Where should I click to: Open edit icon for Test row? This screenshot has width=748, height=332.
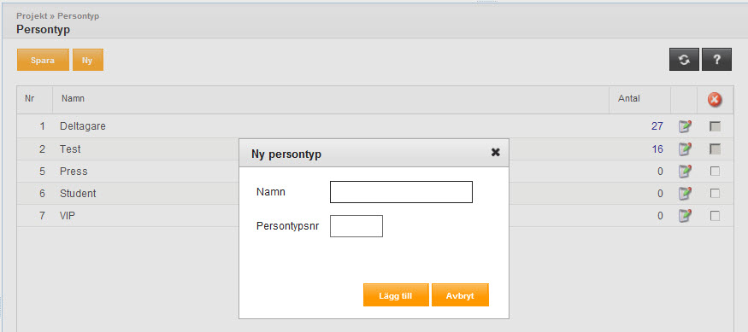click(685, 149)
